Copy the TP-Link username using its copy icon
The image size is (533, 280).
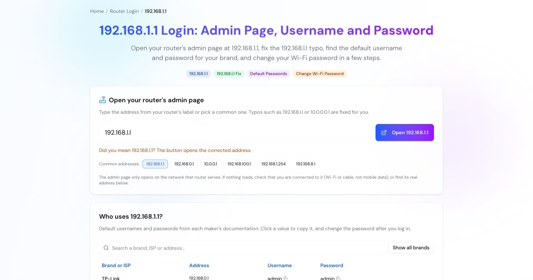tap(286, 279)
